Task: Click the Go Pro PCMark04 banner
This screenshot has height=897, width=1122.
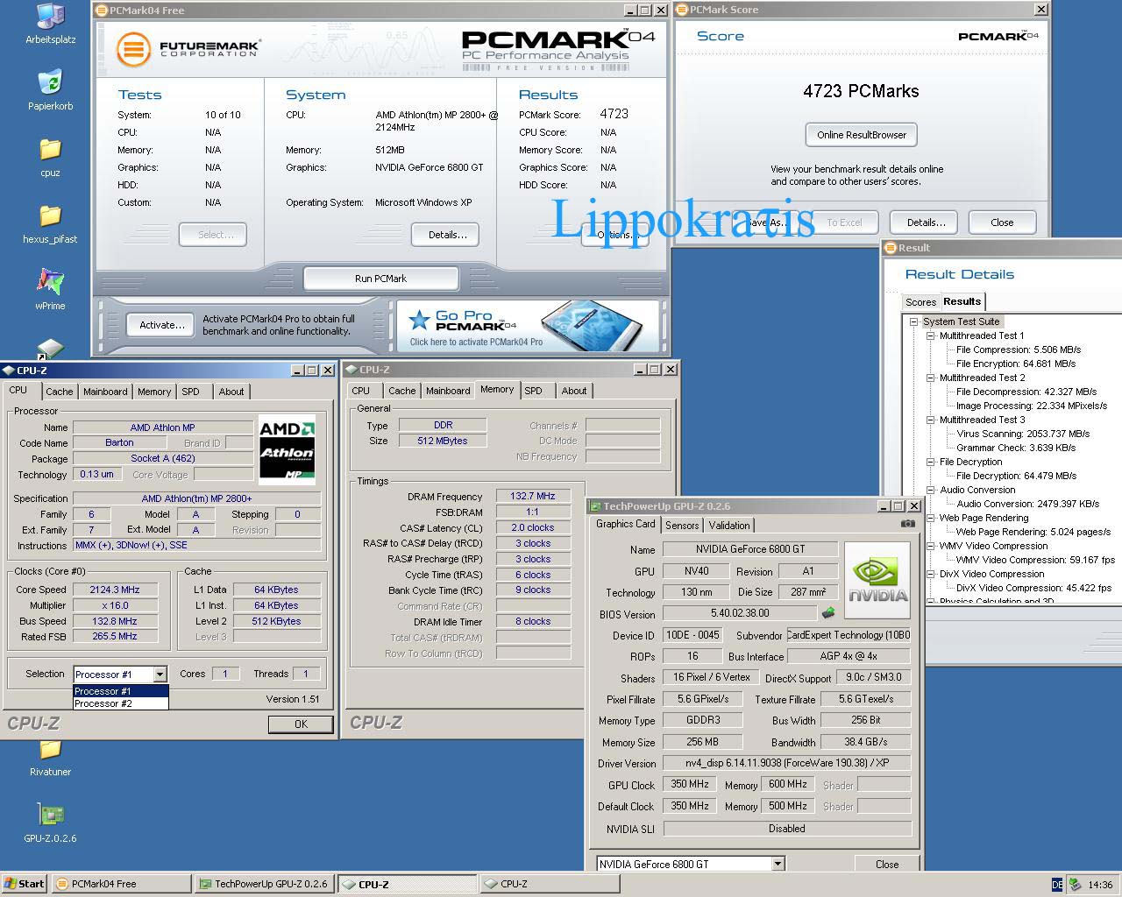Action: click(x=527, y=325)
